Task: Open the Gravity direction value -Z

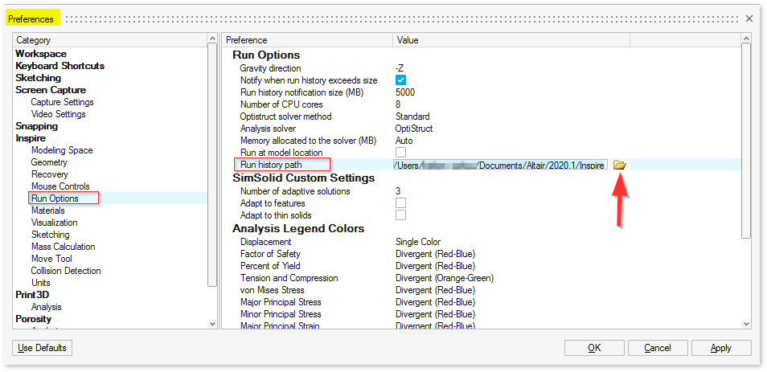Action: pos(400,68)
